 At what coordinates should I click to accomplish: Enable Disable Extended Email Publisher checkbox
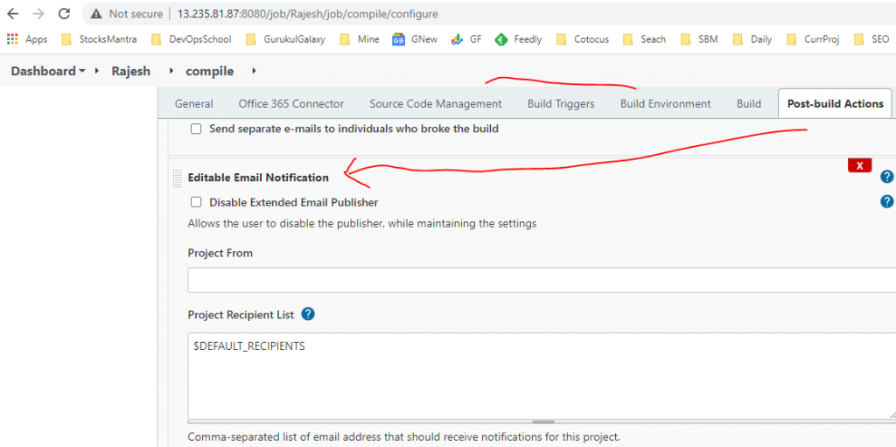point(196,202)
